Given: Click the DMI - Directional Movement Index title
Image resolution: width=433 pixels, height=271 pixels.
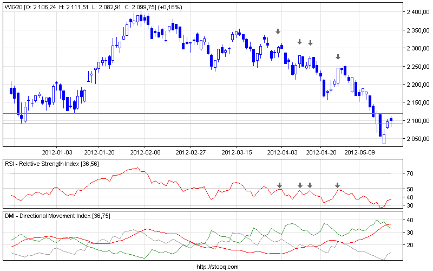Looking at the screenshot, I should [57, 216].
